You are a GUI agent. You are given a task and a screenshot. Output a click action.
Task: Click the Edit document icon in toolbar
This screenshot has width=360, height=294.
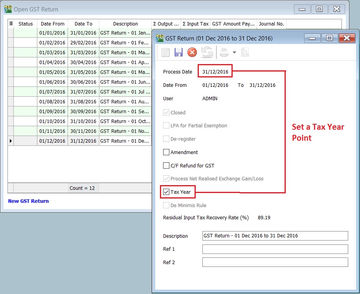[x=165, y=52]
